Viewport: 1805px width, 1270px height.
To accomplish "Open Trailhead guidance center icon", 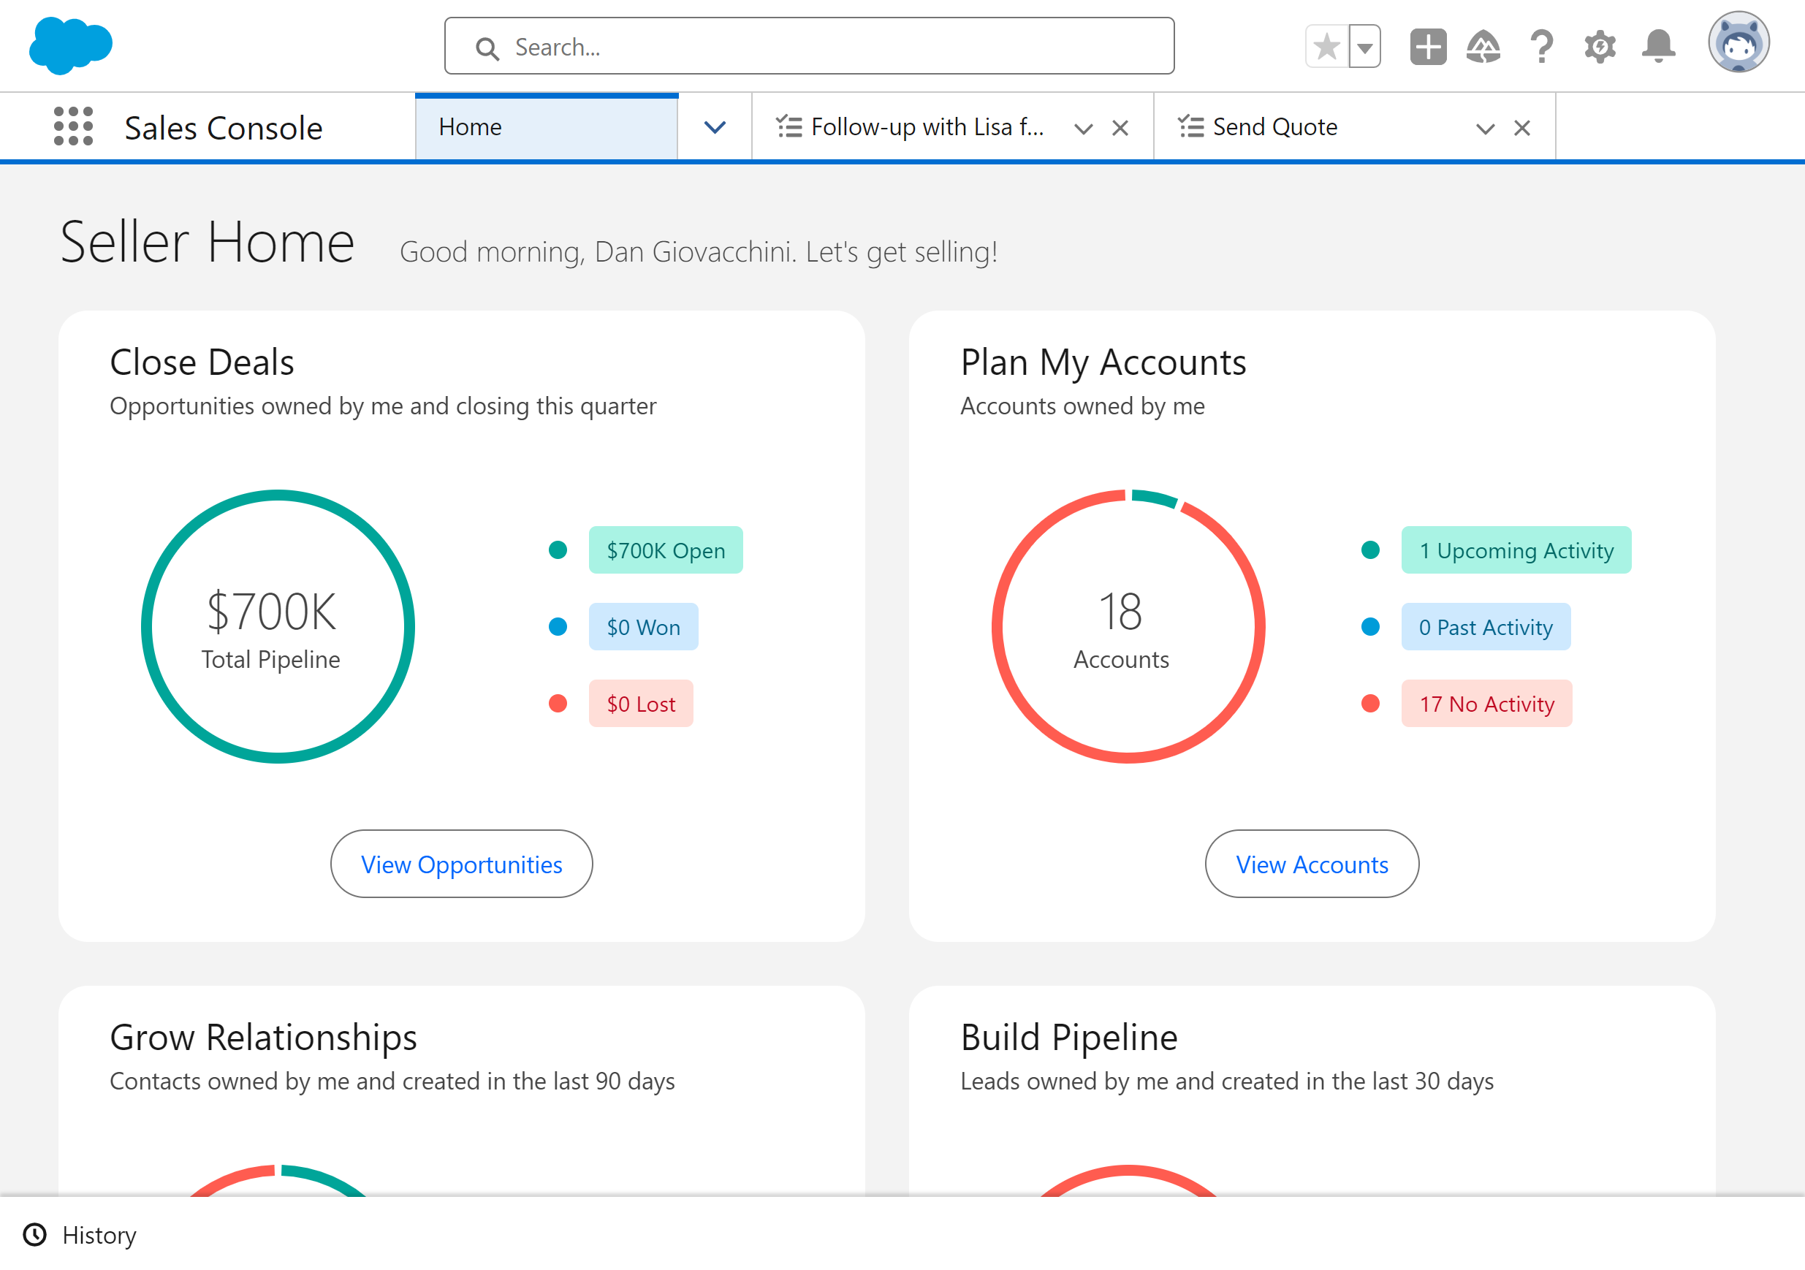I will click(1483, 46).
